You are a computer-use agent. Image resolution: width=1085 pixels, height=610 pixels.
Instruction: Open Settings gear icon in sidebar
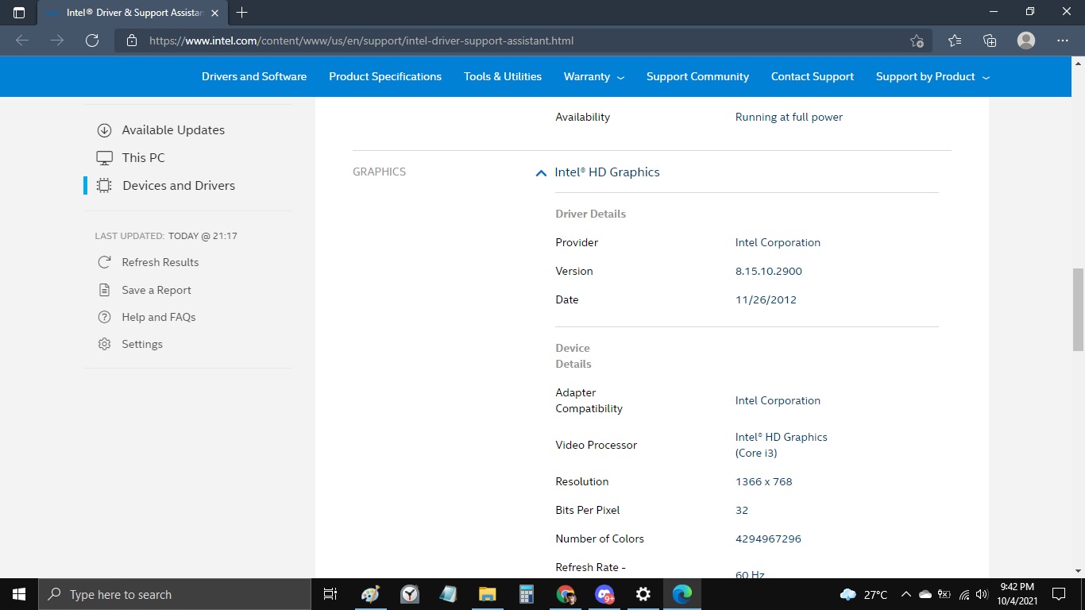104,344
